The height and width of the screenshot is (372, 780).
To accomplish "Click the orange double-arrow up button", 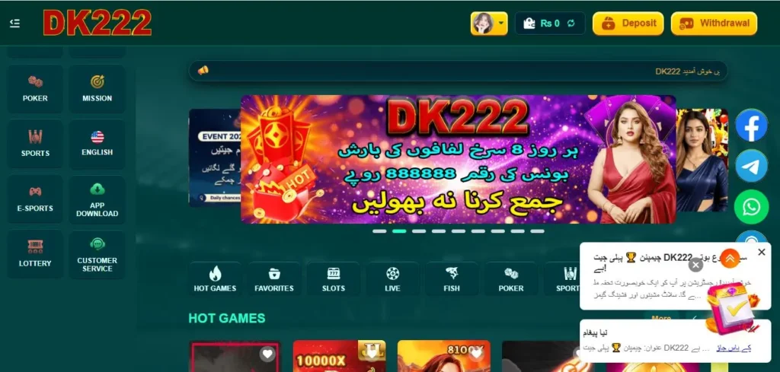I will pos(730,258).
